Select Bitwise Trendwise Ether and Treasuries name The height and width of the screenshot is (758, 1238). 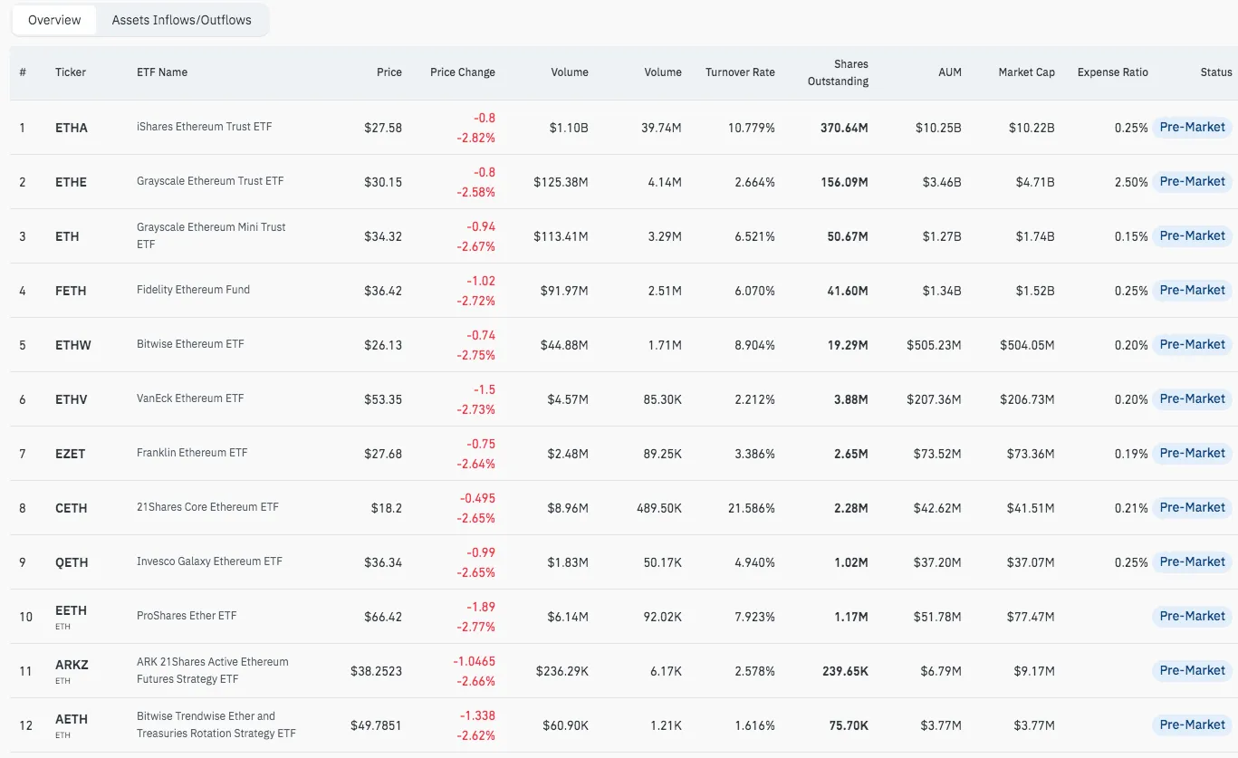pos(216,724)
